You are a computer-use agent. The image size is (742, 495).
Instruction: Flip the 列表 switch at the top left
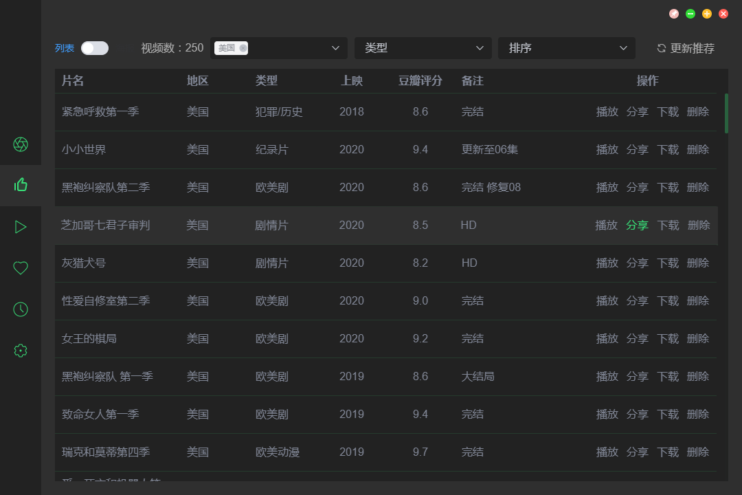click(x=94, y=48)
